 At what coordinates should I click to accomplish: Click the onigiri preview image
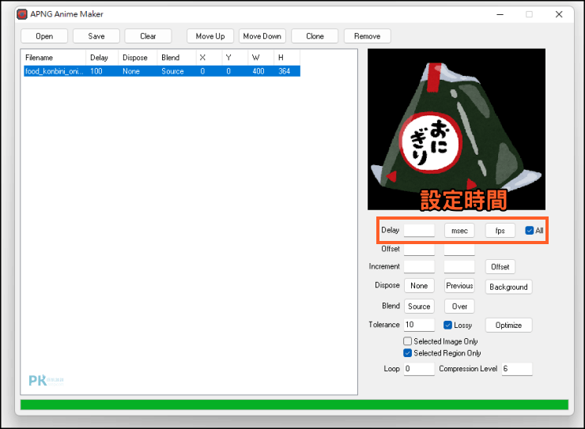click(456, 130)
